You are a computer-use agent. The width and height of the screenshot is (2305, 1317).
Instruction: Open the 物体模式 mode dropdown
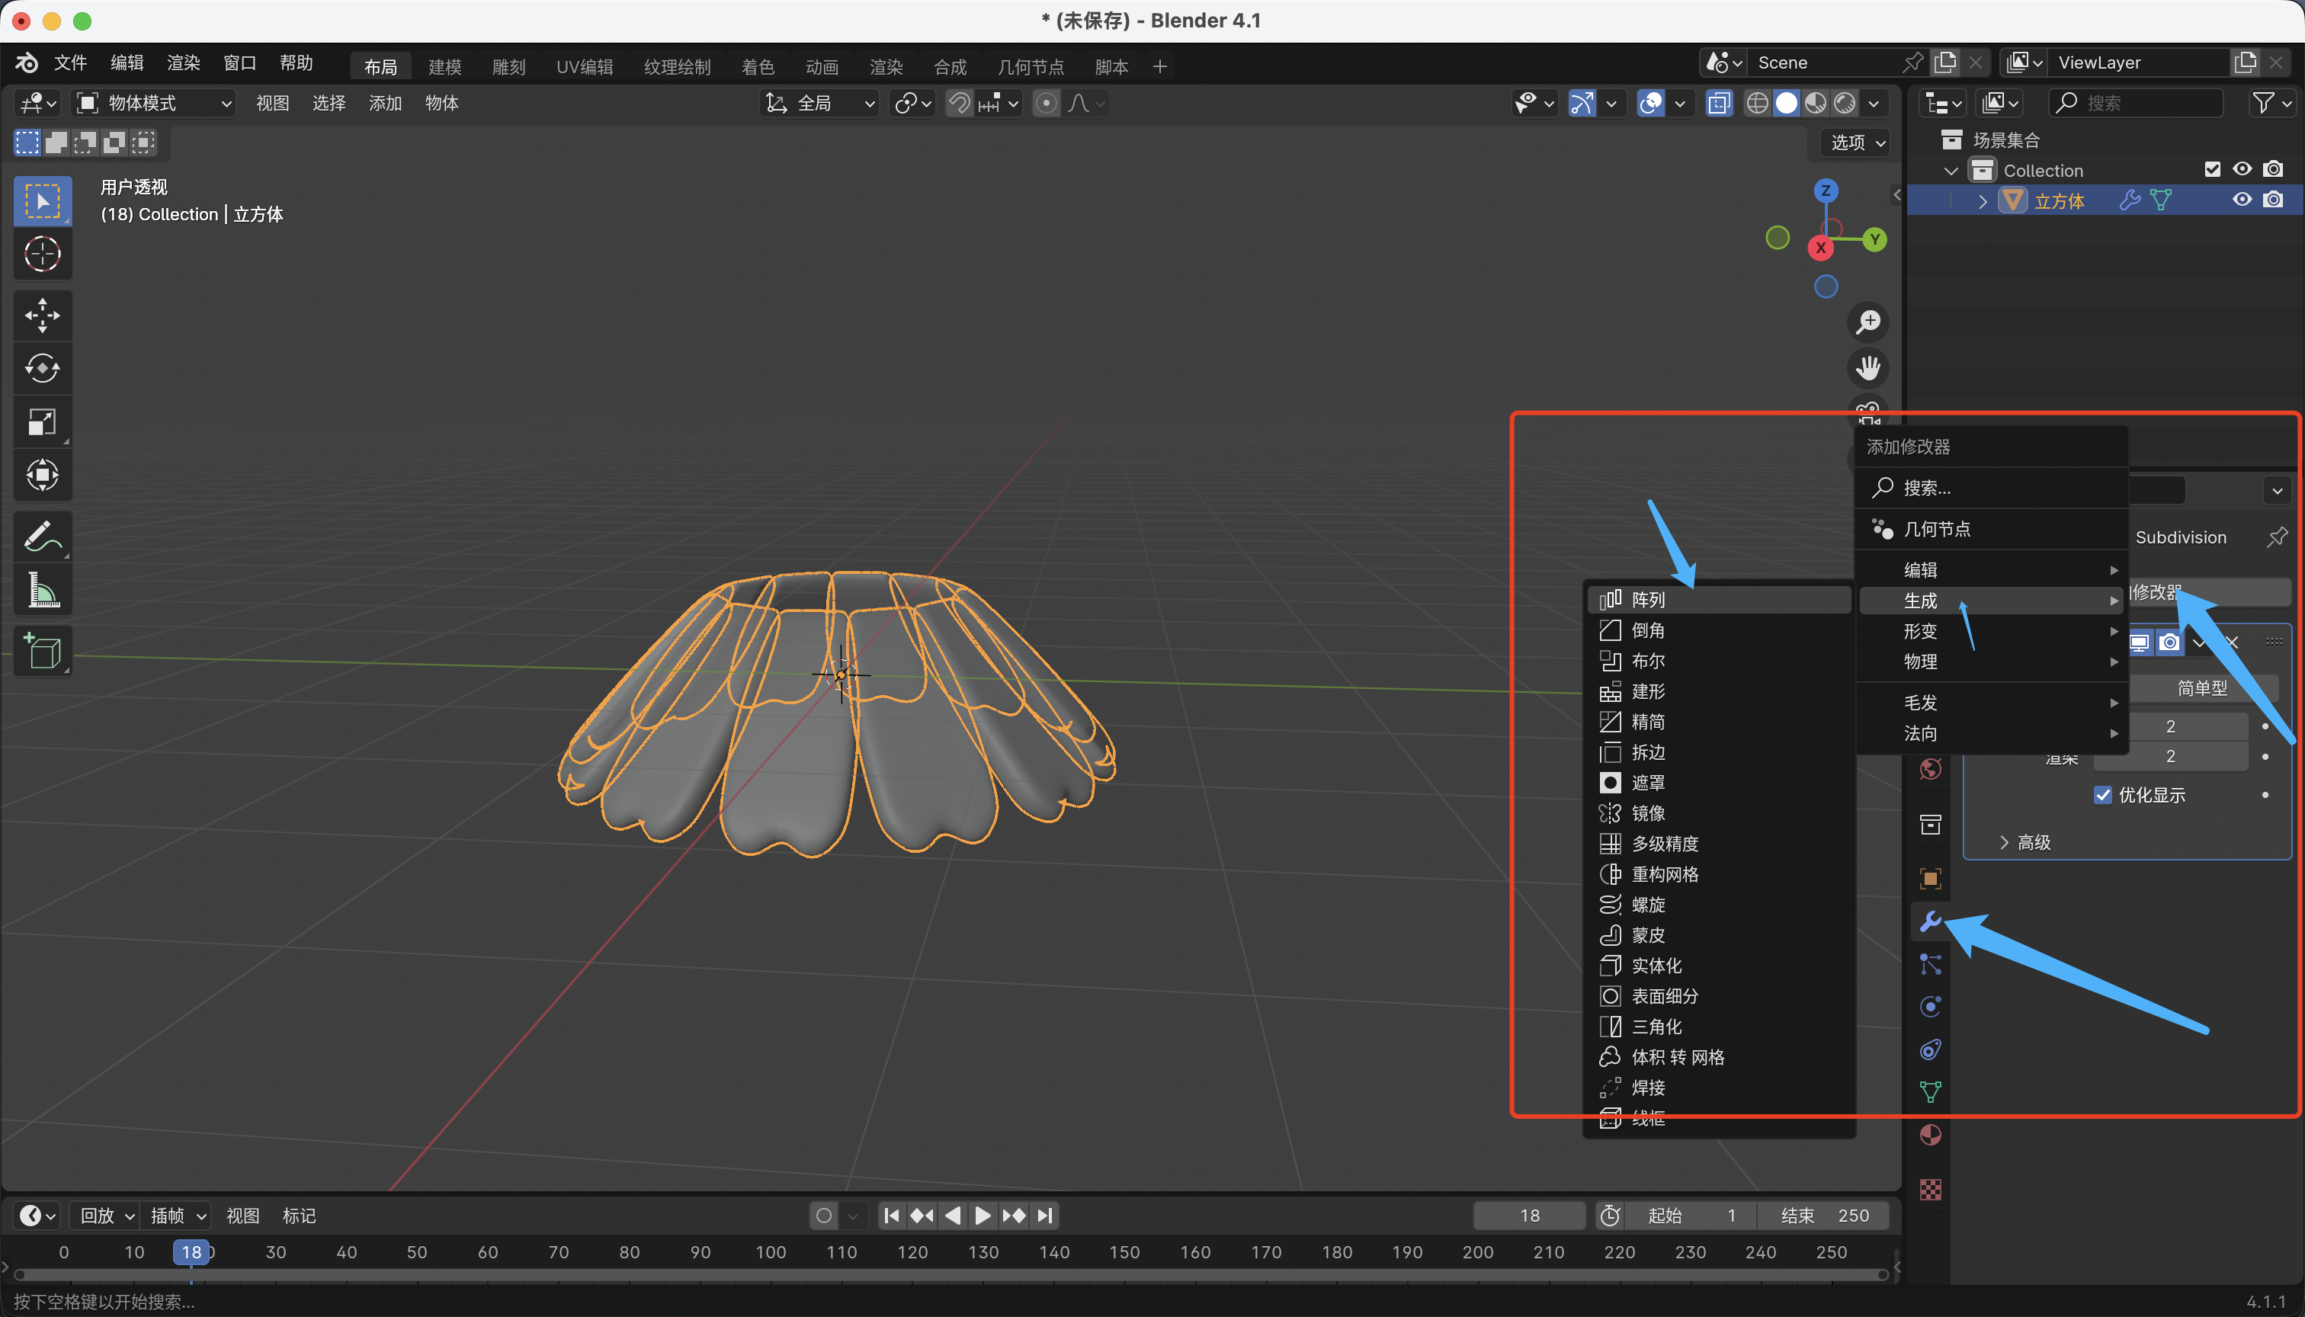tap(154, 103)
